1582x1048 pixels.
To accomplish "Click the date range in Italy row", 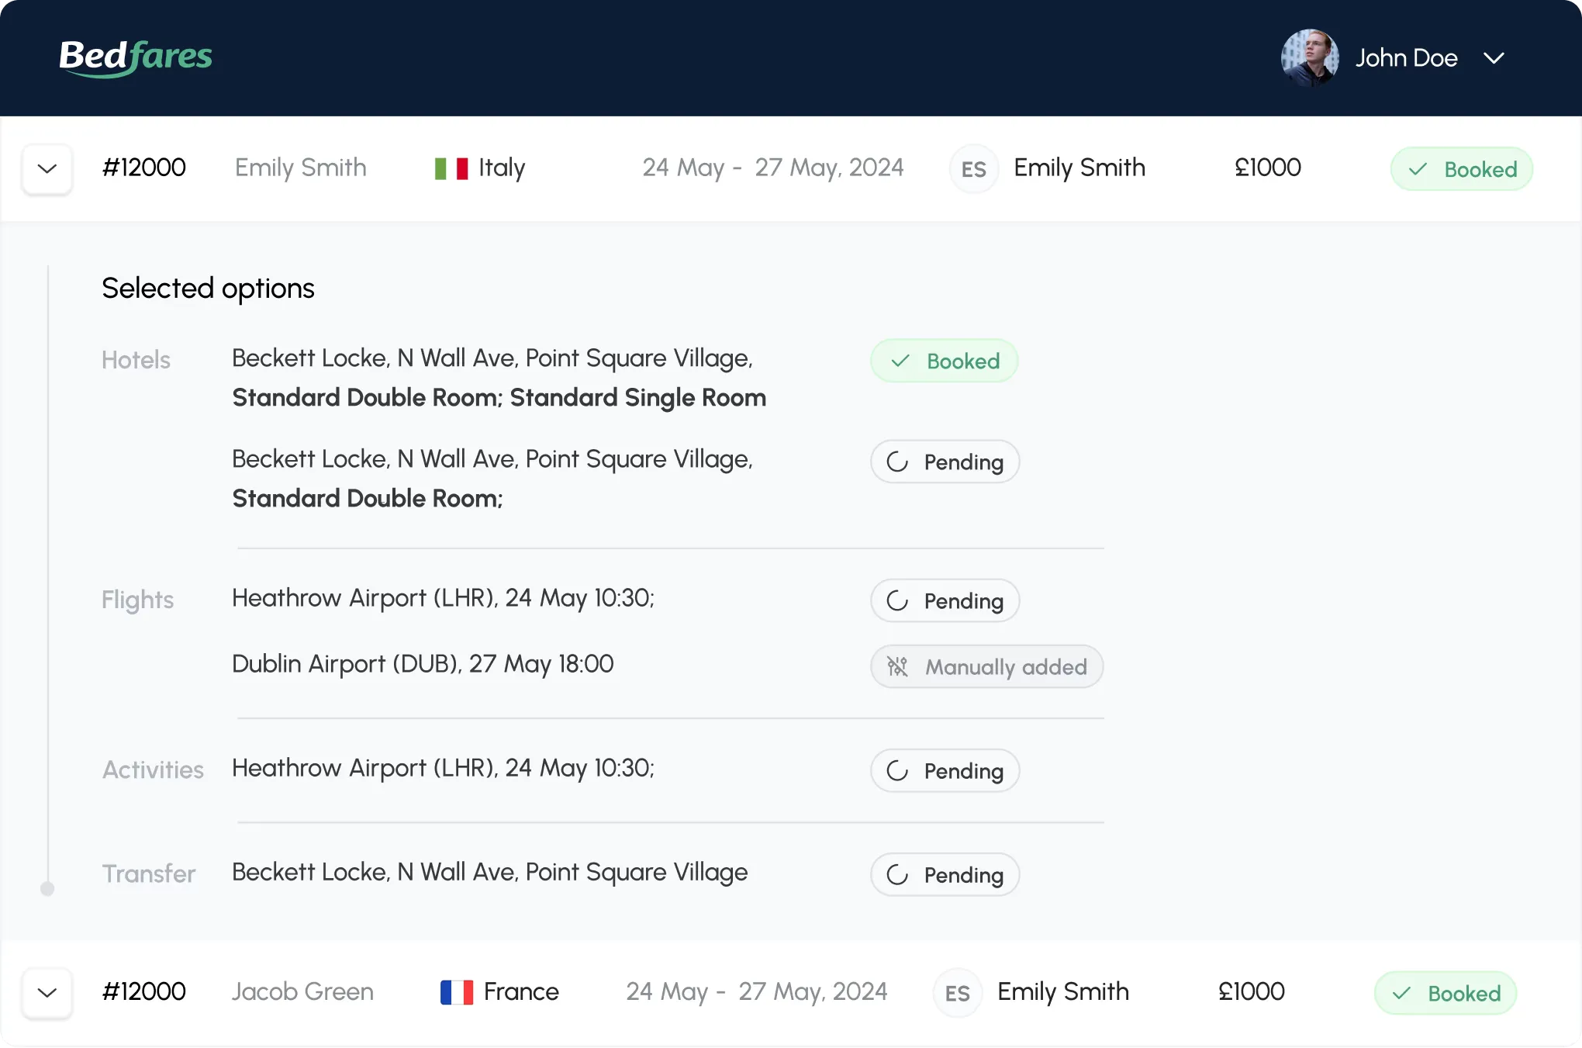I will [x=772, y=168].
